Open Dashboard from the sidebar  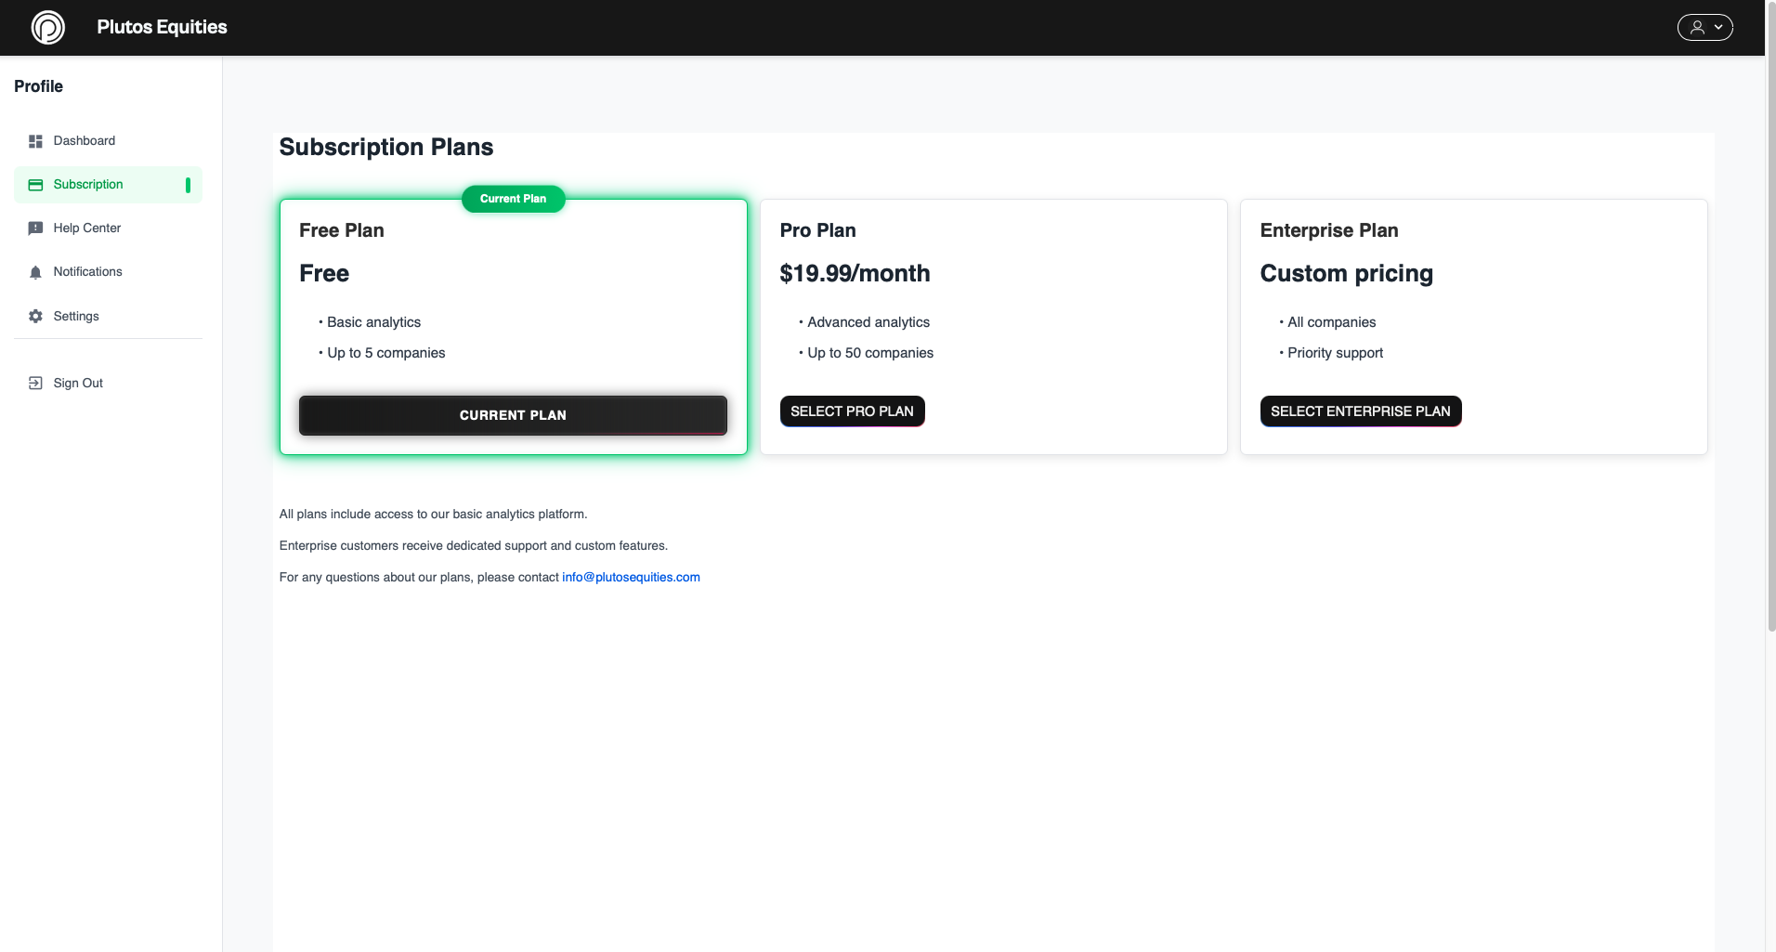pyautogui.click(x=84, y=140)
